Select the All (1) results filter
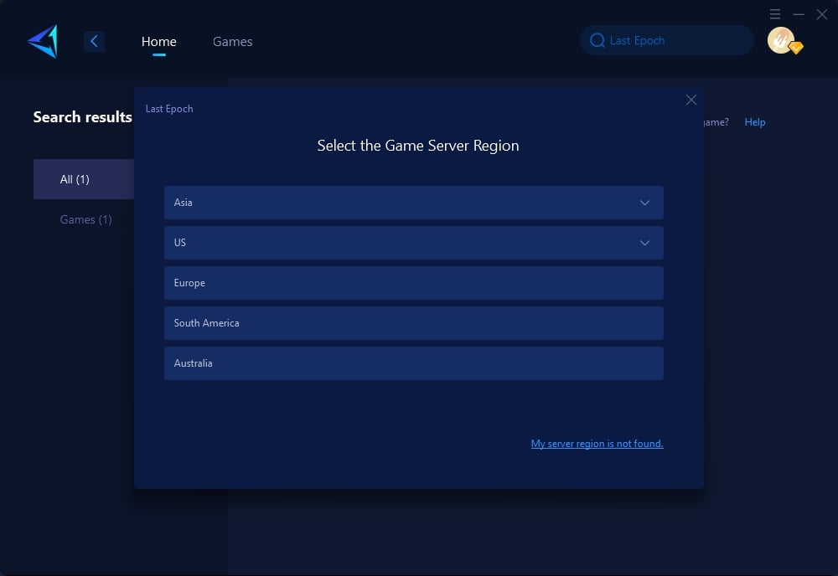 83,179
